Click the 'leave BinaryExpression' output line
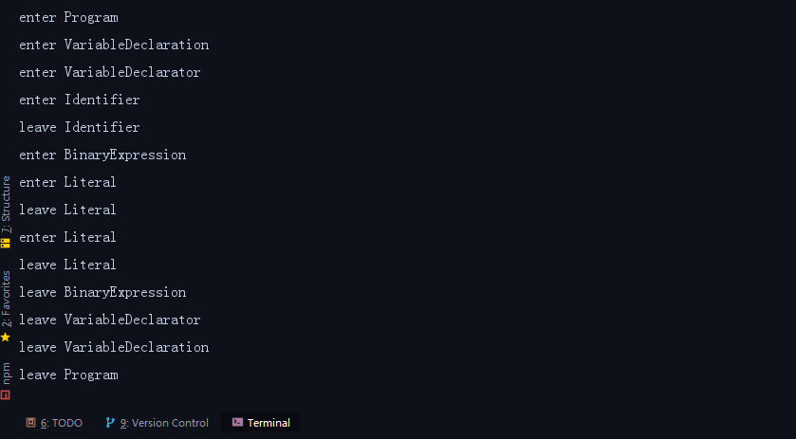Screen dimensions: 796x439 pyautogui.click(x=102, y=292)
